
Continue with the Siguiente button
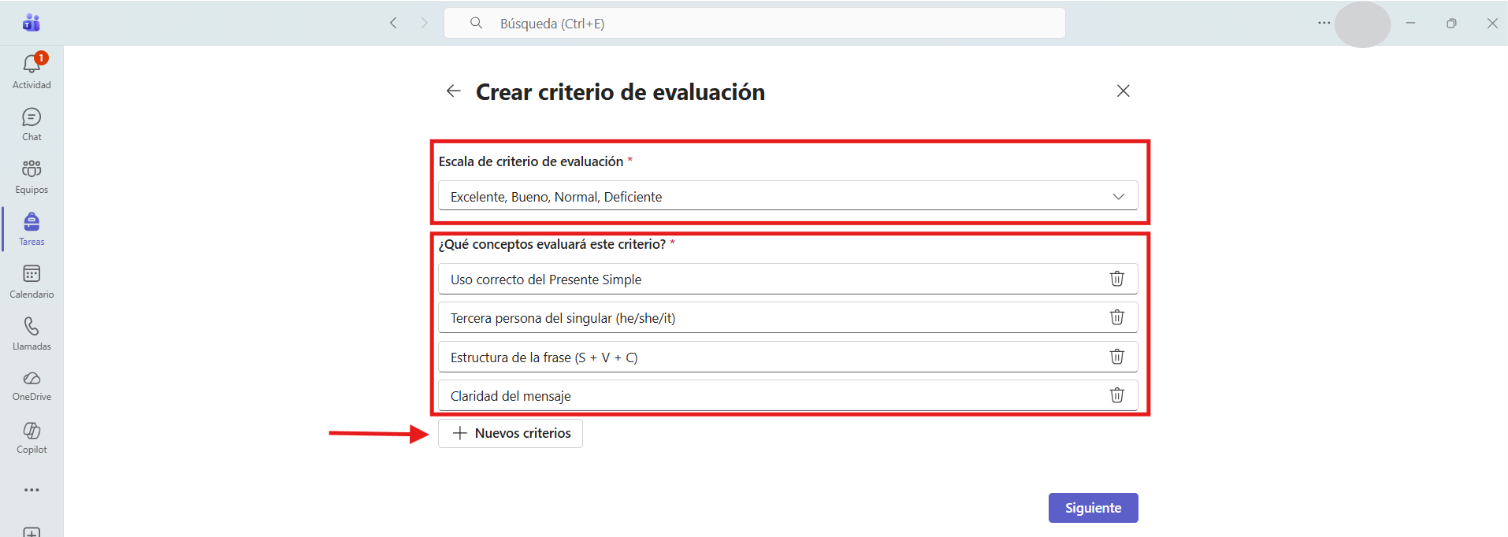click(x=1093, y=508)
